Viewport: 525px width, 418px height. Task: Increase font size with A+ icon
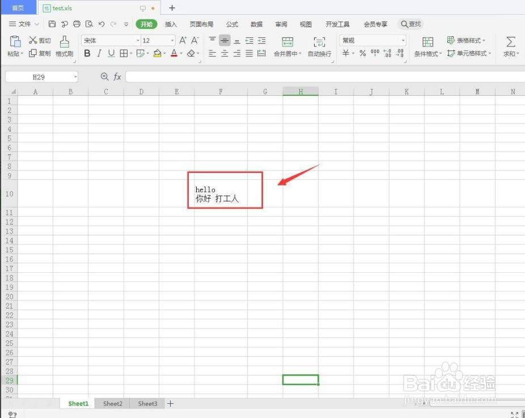coord(183,40)
